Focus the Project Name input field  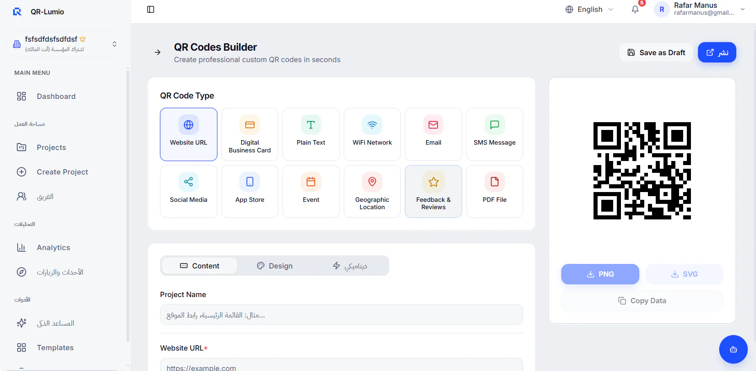click(x=341, y=315)
